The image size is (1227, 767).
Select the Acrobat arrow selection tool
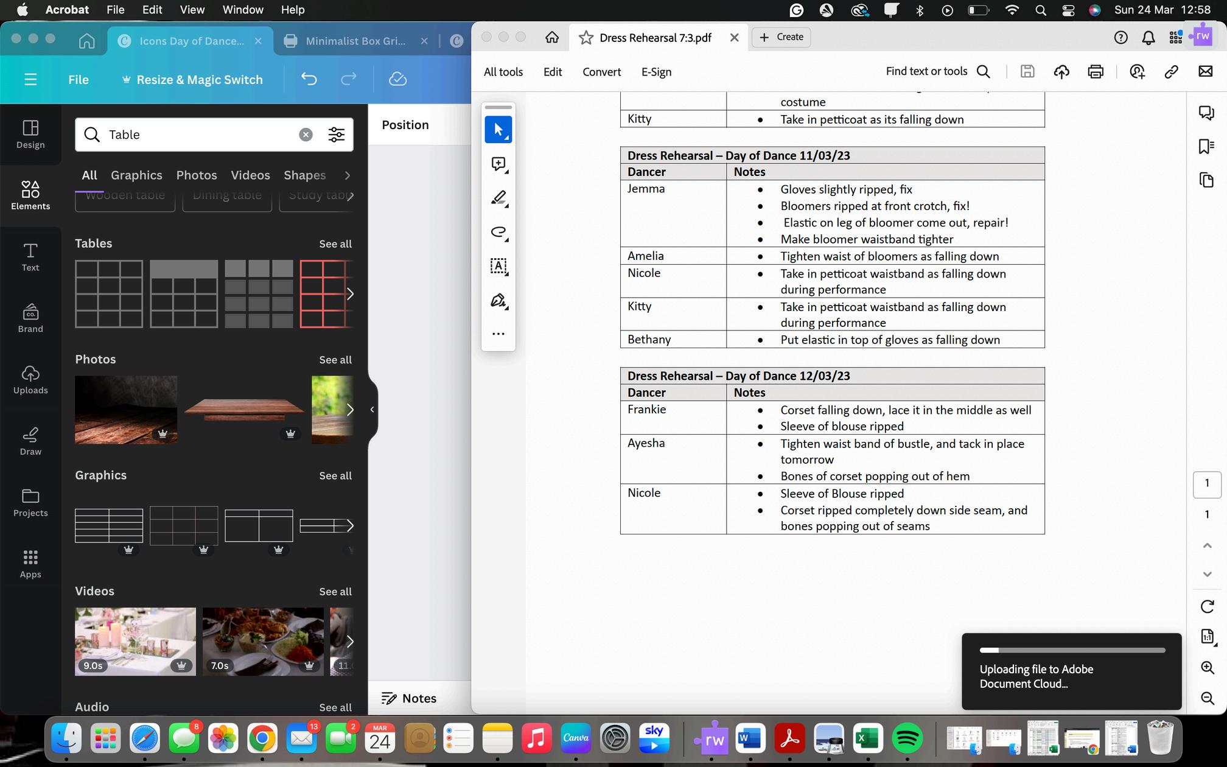(498, 130)
